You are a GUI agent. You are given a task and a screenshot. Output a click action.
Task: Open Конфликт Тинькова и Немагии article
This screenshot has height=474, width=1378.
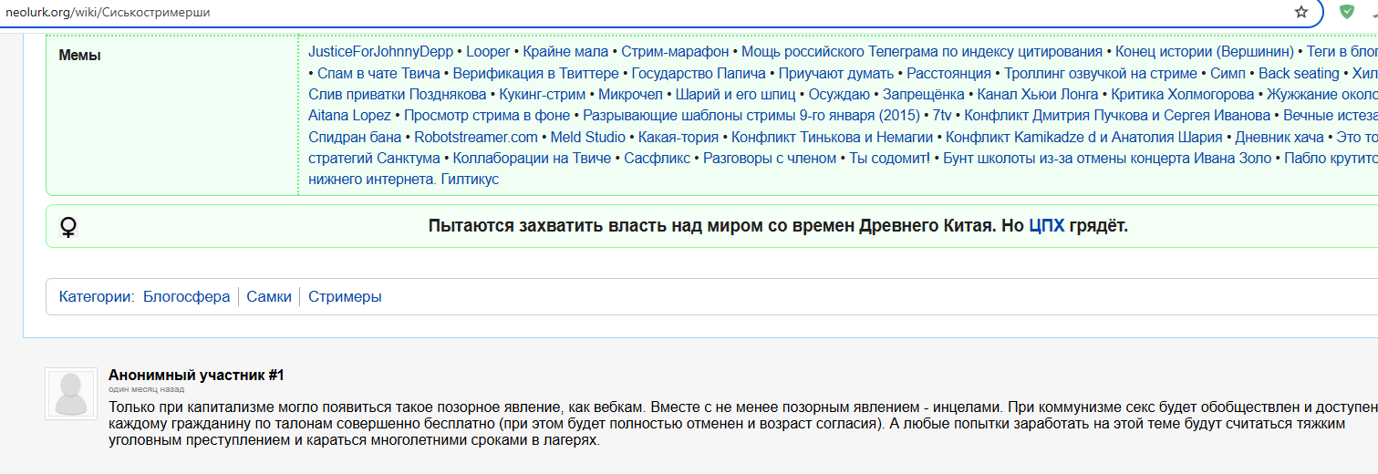(833, 138)
